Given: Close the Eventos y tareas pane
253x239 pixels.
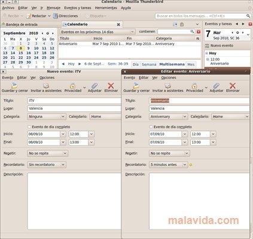Looking at the screenshot, I should [250, 24].
